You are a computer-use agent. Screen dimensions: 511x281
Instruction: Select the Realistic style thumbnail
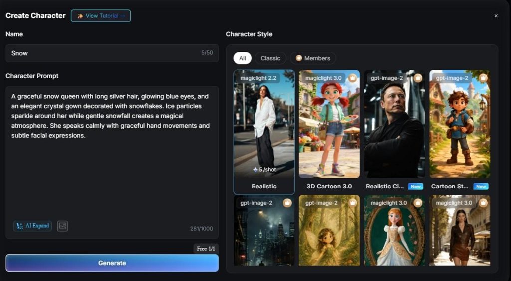264,124
